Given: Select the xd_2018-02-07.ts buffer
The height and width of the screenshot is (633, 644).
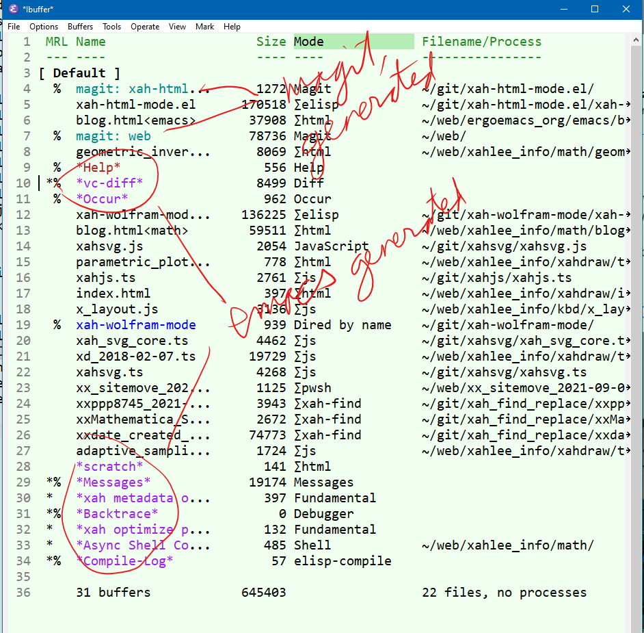Looking at the screenshot, I should pos(135,357).
